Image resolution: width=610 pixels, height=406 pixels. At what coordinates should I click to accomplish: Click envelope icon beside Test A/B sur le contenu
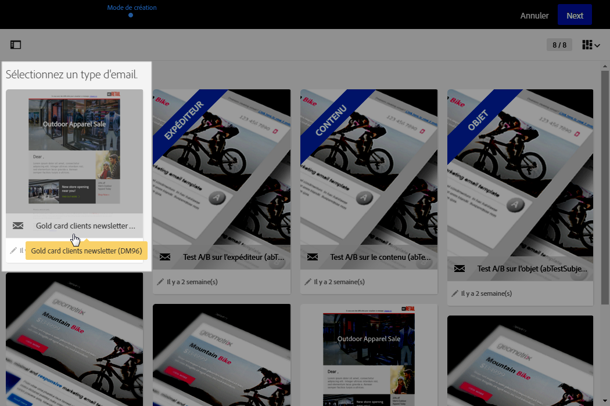(313, 257)
